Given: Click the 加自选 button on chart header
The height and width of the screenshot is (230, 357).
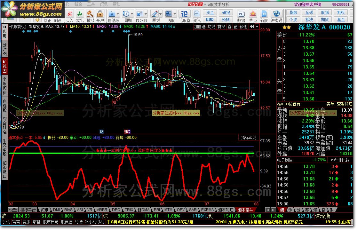Looking at the screenshot, I should (x=200, y=27).
